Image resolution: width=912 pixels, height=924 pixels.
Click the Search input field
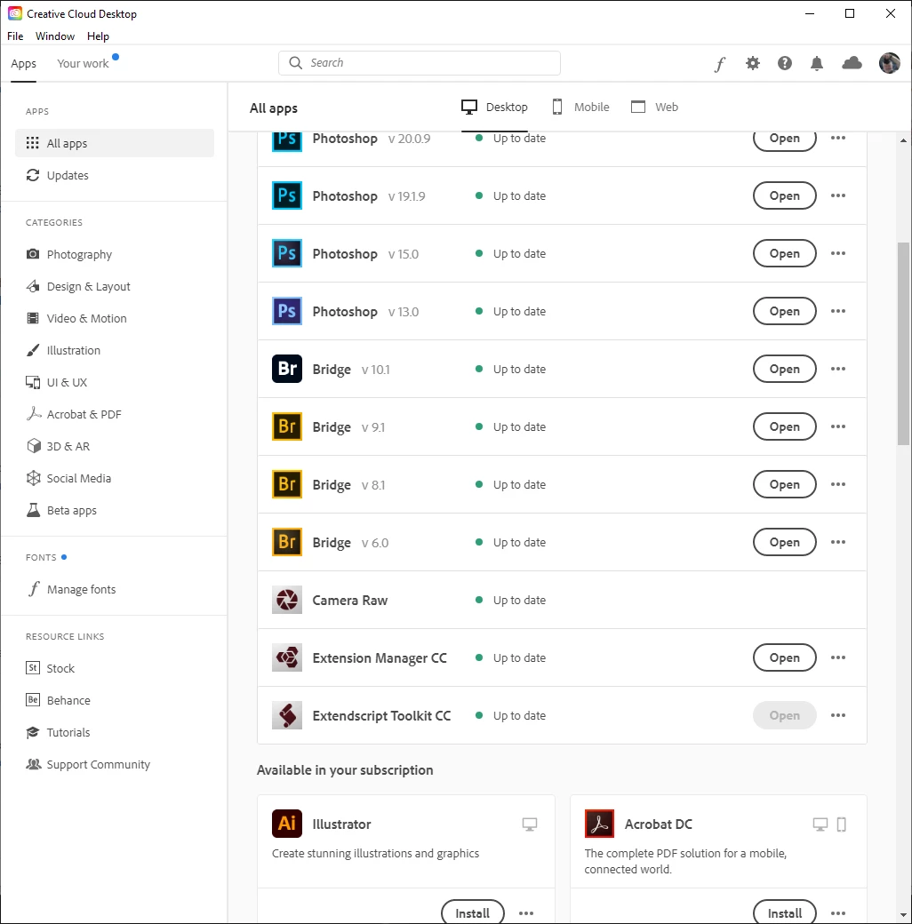420,63
